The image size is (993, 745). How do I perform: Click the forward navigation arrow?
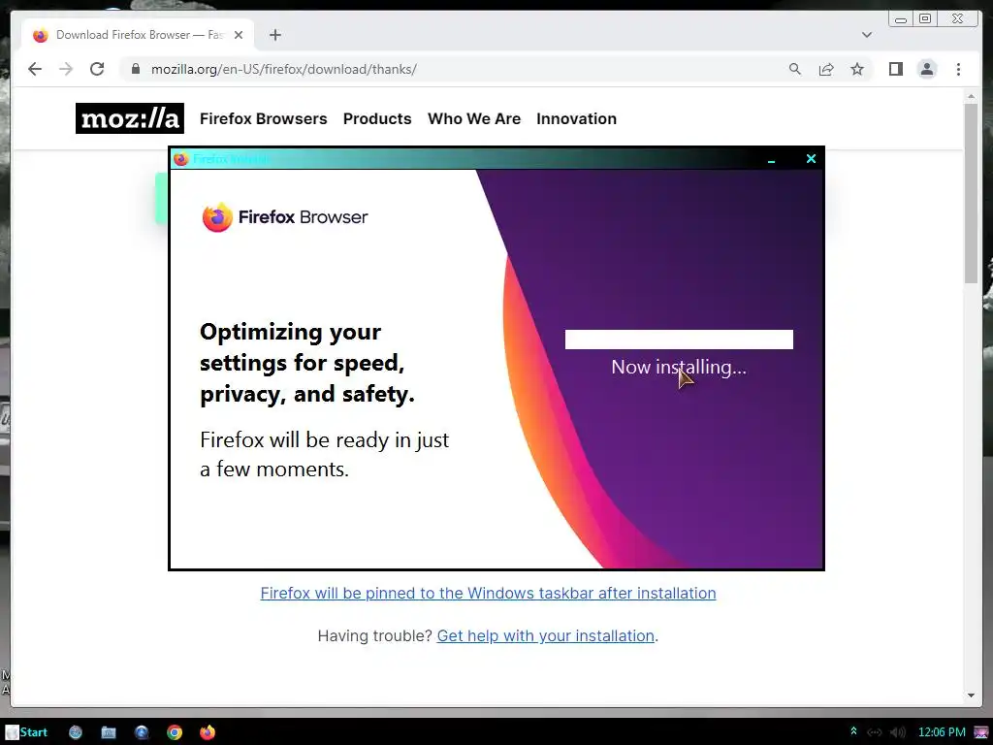[66, 69]
